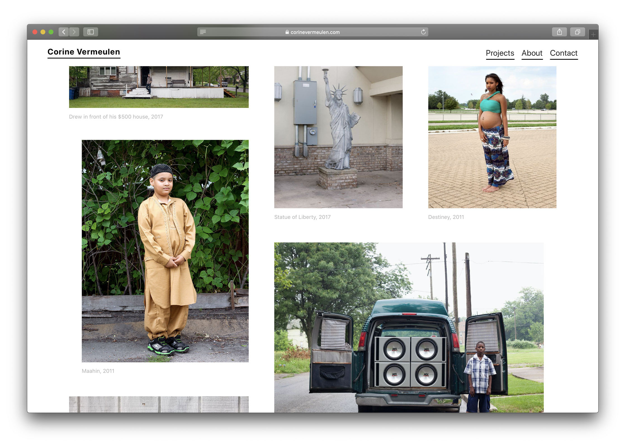Reload the page with the refresh icon
629x442 pixels.
click(423, 32)
